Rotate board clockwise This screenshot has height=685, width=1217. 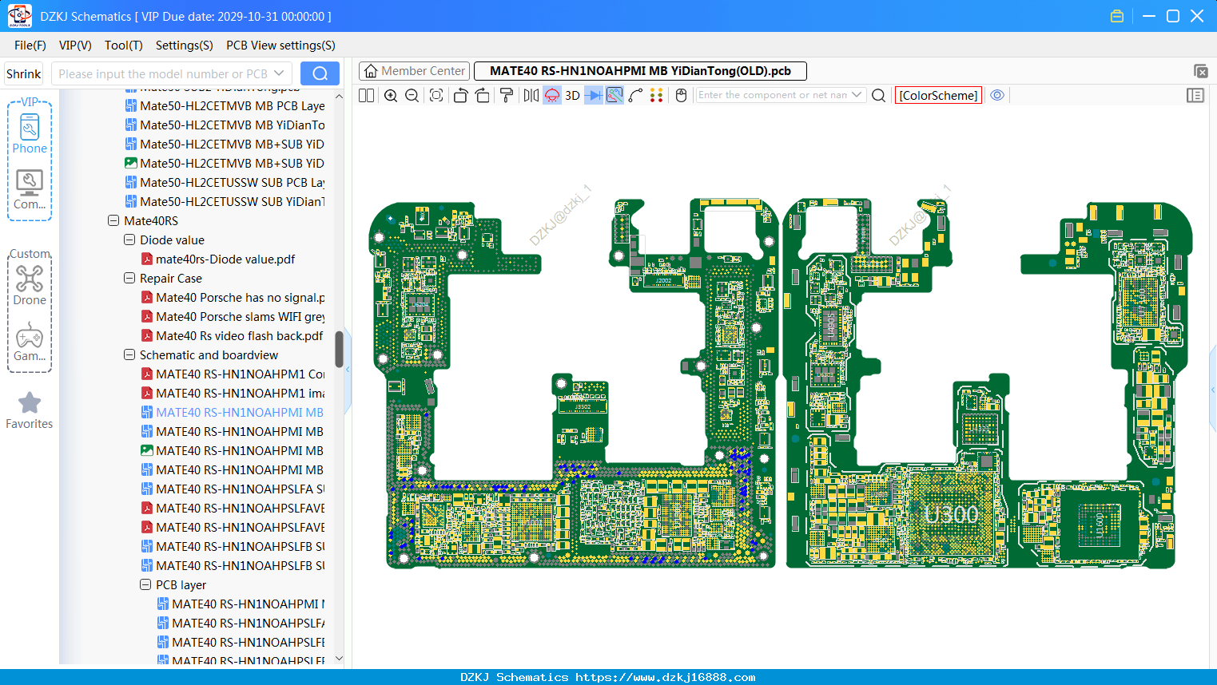(483, 95)
